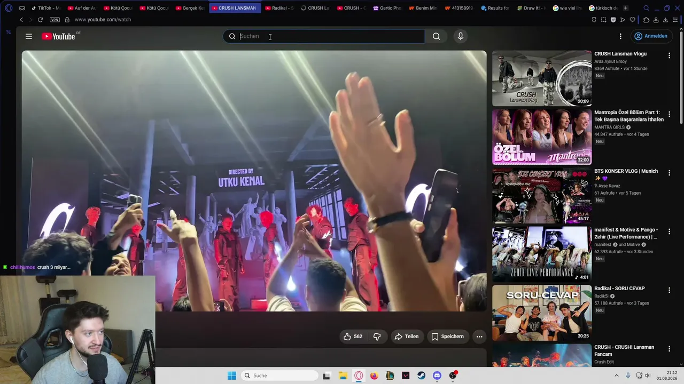The height and width of the screenshot is (384, 684).
Task: Open options for Mantropia Özel Bölüm video
Action: 669,114
